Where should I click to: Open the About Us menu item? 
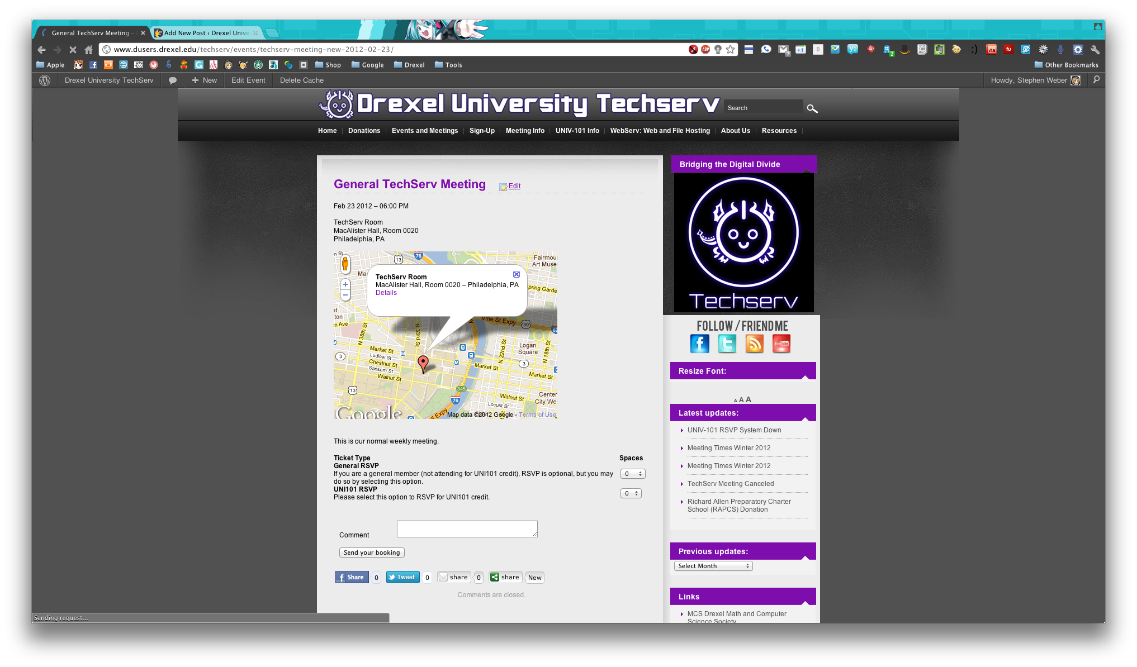click(736, 131)
